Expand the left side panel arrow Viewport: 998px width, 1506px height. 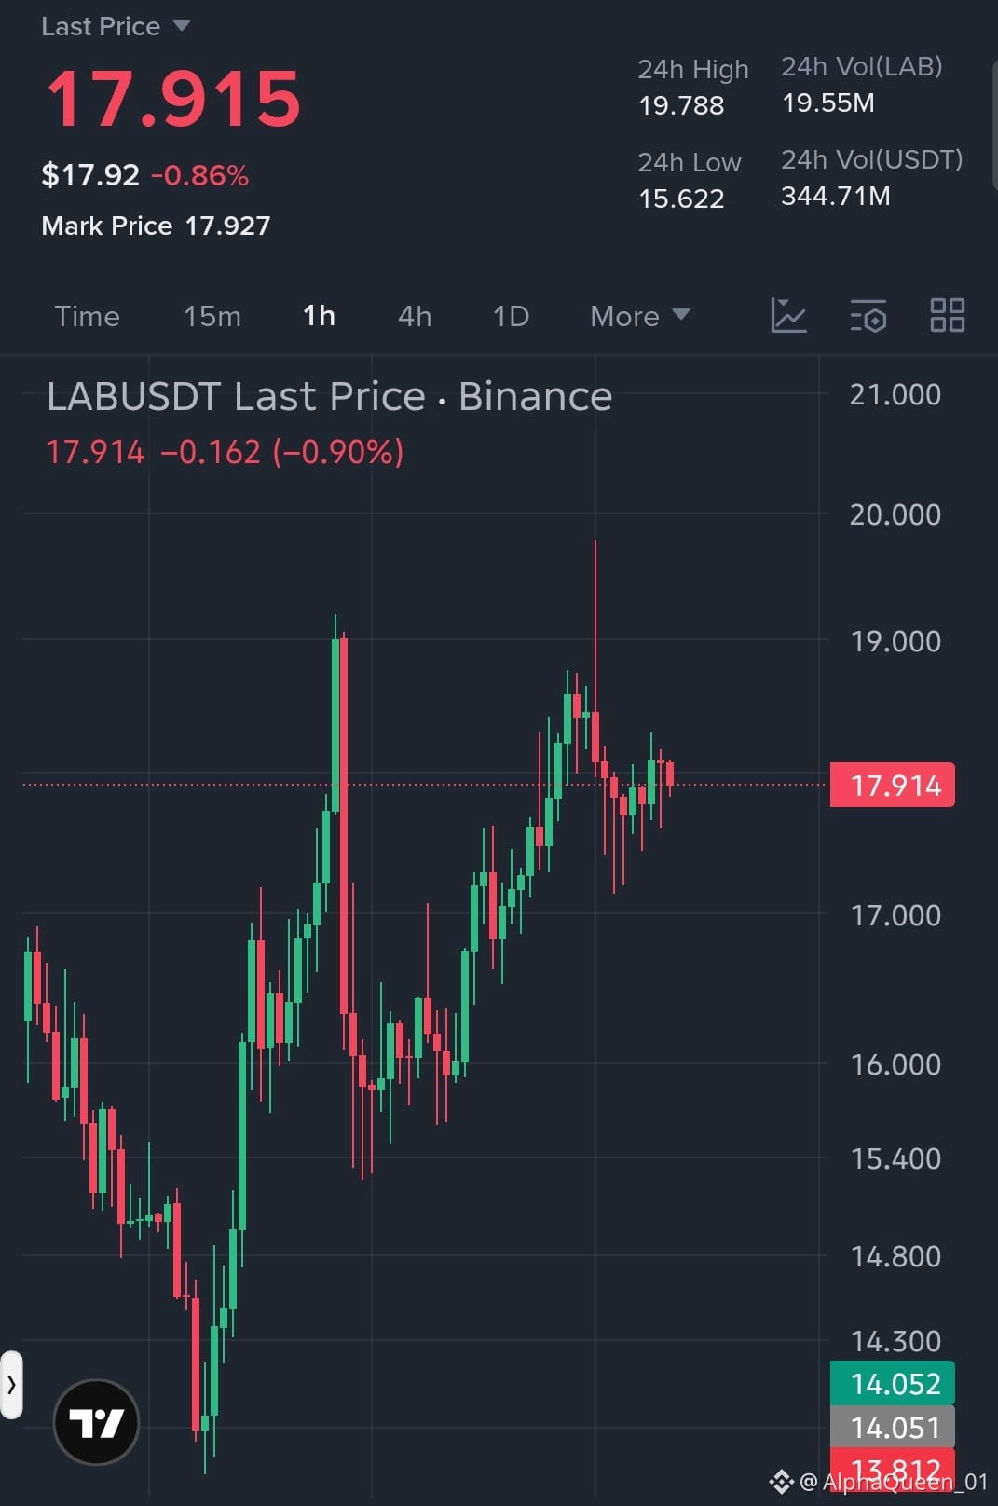[x=11, y=1385]
